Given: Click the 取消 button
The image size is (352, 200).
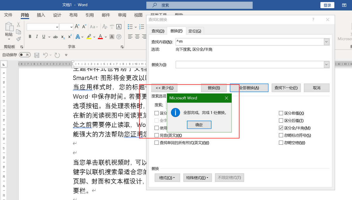Looking at the screenshot, I should click(317, 88).
